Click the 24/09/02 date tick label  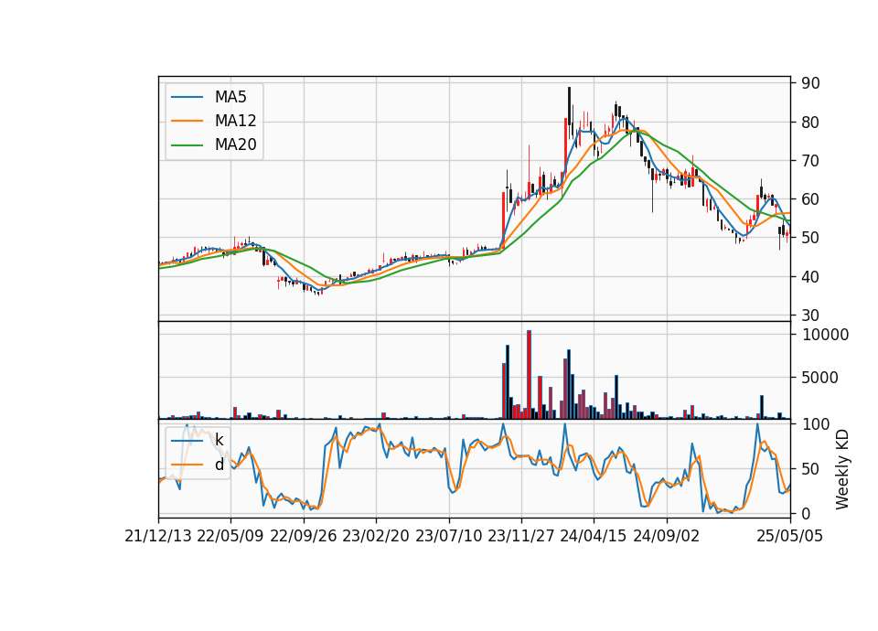pyautogui.click(x=667, y=536)
